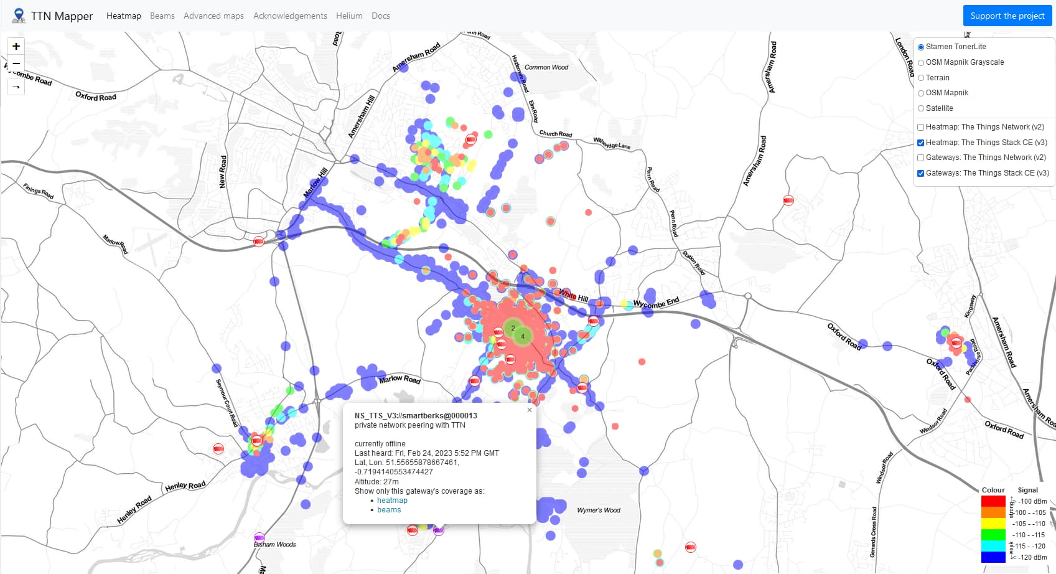Click the purple gateway marker above Bisham Woods

(x=259, y=537)
